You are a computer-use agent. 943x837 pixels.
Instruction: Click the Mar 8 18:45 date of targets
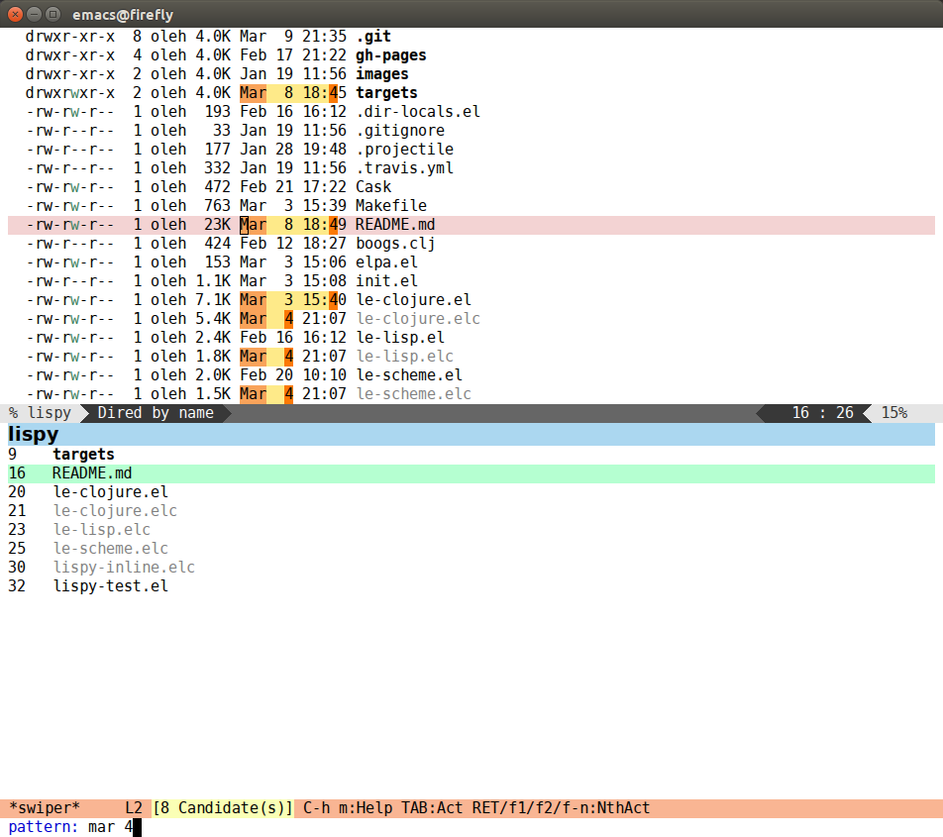coord(293,93)
